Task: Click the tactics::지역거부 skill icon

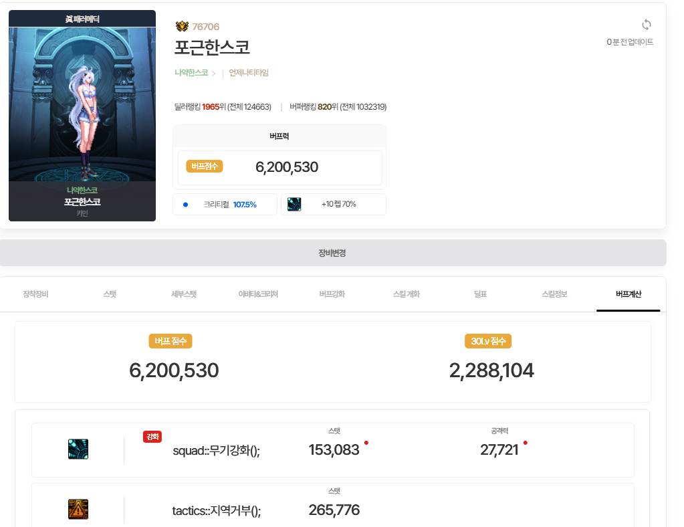Action: pos(78,509)
